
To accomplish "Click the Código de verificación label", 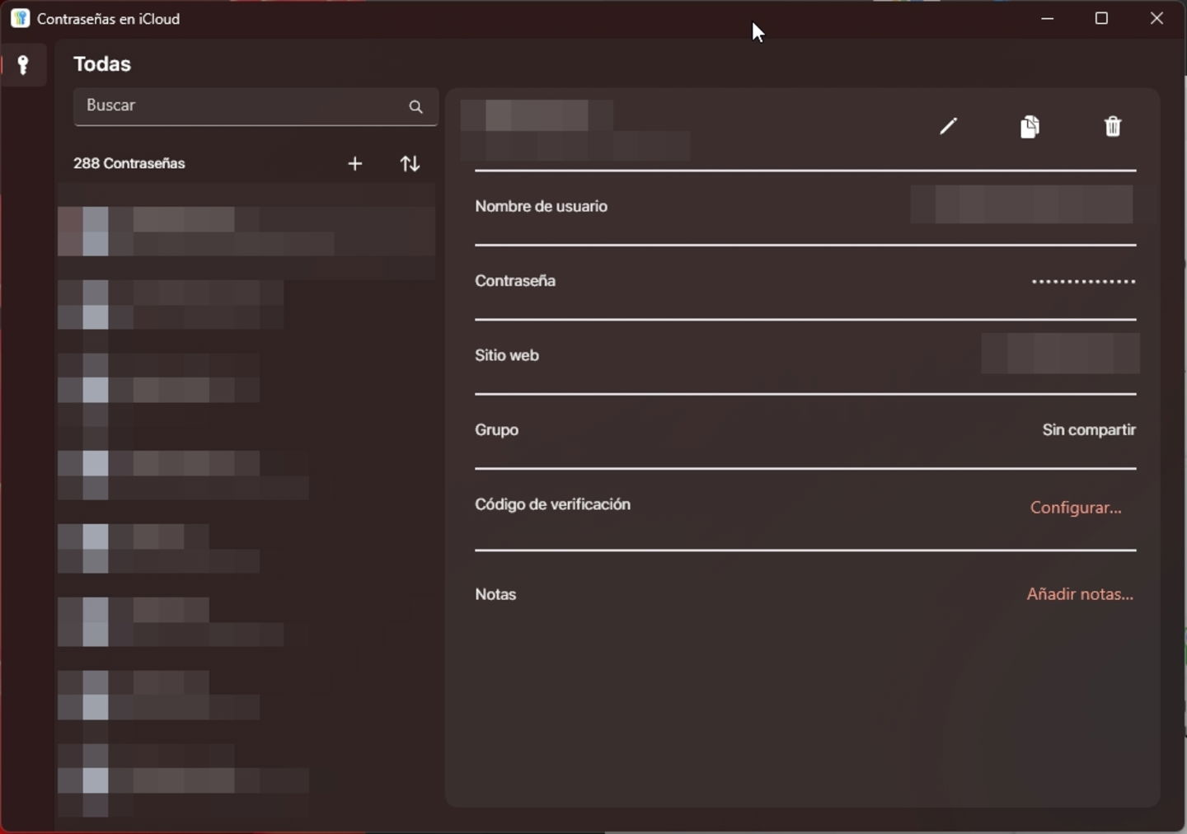I will (x=552, y=504).
